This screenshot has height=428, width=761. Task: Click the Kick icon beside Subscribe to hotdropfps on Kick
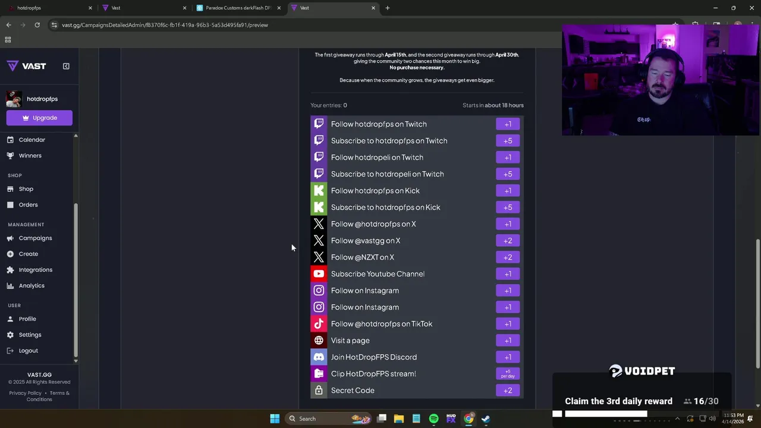319,207
